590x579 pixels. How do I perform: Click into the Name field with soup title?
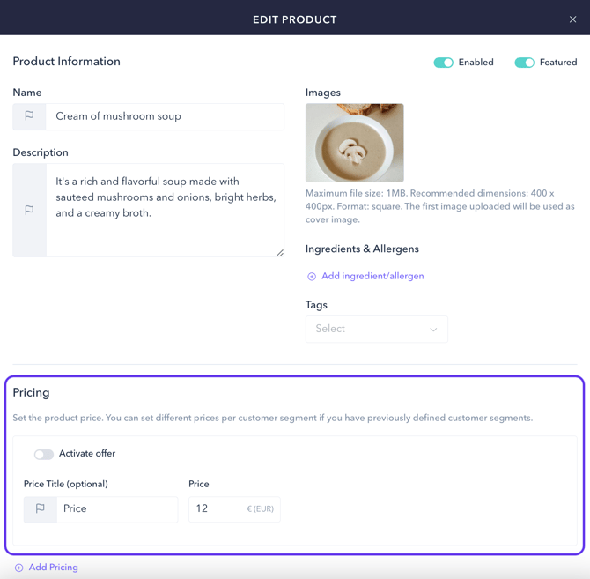point(165,116)
